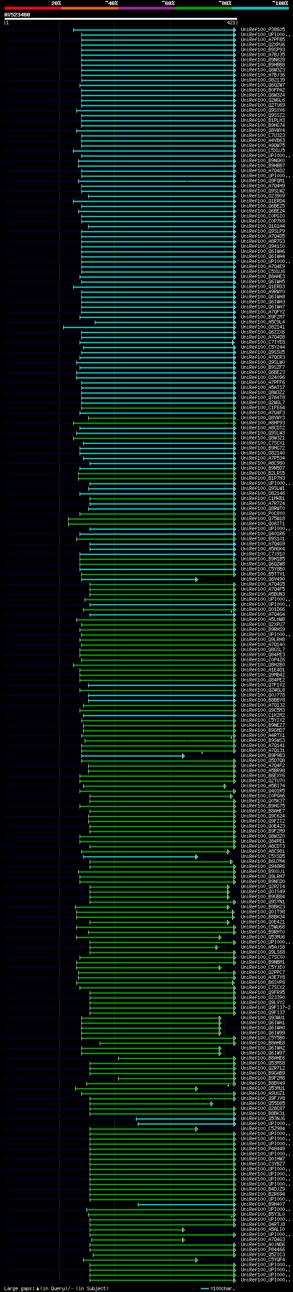Select the UniRef100_P48449 entry
Viewport: 293px width, 1292px height.
263,1149
